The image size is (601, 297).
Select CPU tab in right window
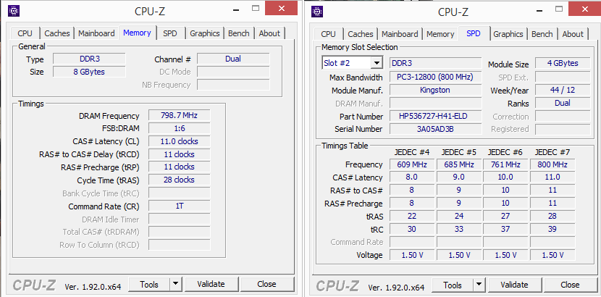(328, 34)
